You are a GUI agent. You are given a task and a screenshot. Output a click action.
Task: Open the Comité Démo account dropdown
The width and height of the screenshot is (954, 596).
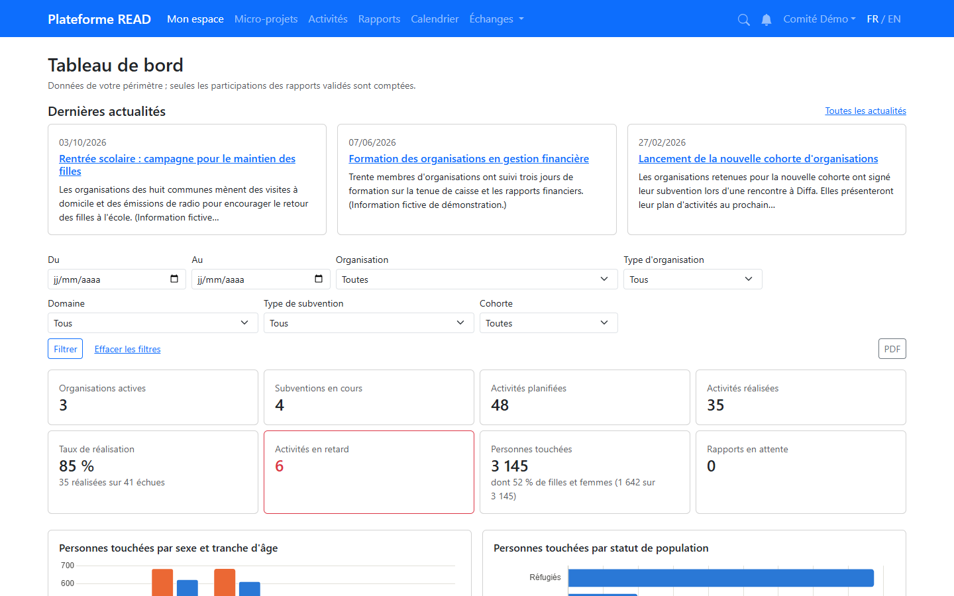(x=820, y=19)
